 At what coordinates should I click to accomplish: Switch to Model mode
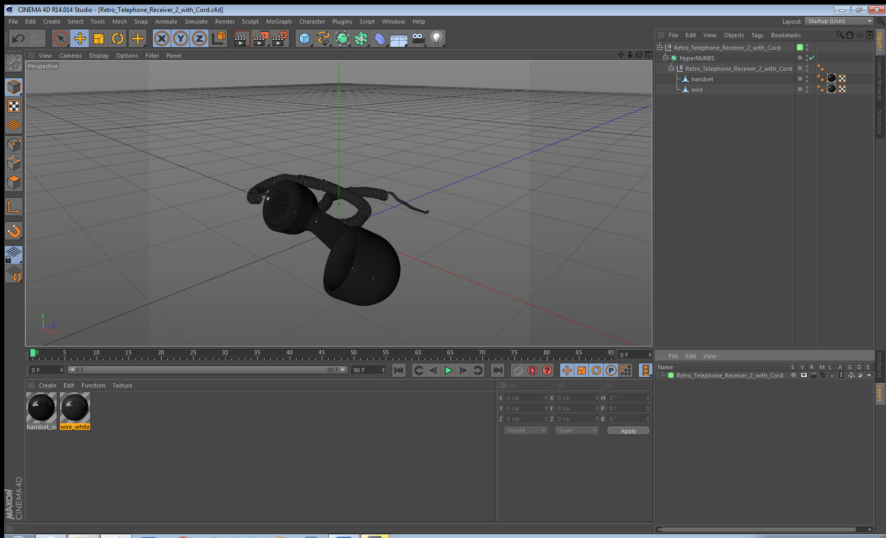(14, 87)
